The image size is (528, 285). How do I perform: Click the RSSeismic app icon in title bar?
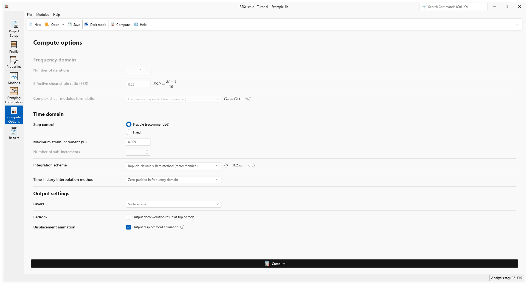point(7,7)
